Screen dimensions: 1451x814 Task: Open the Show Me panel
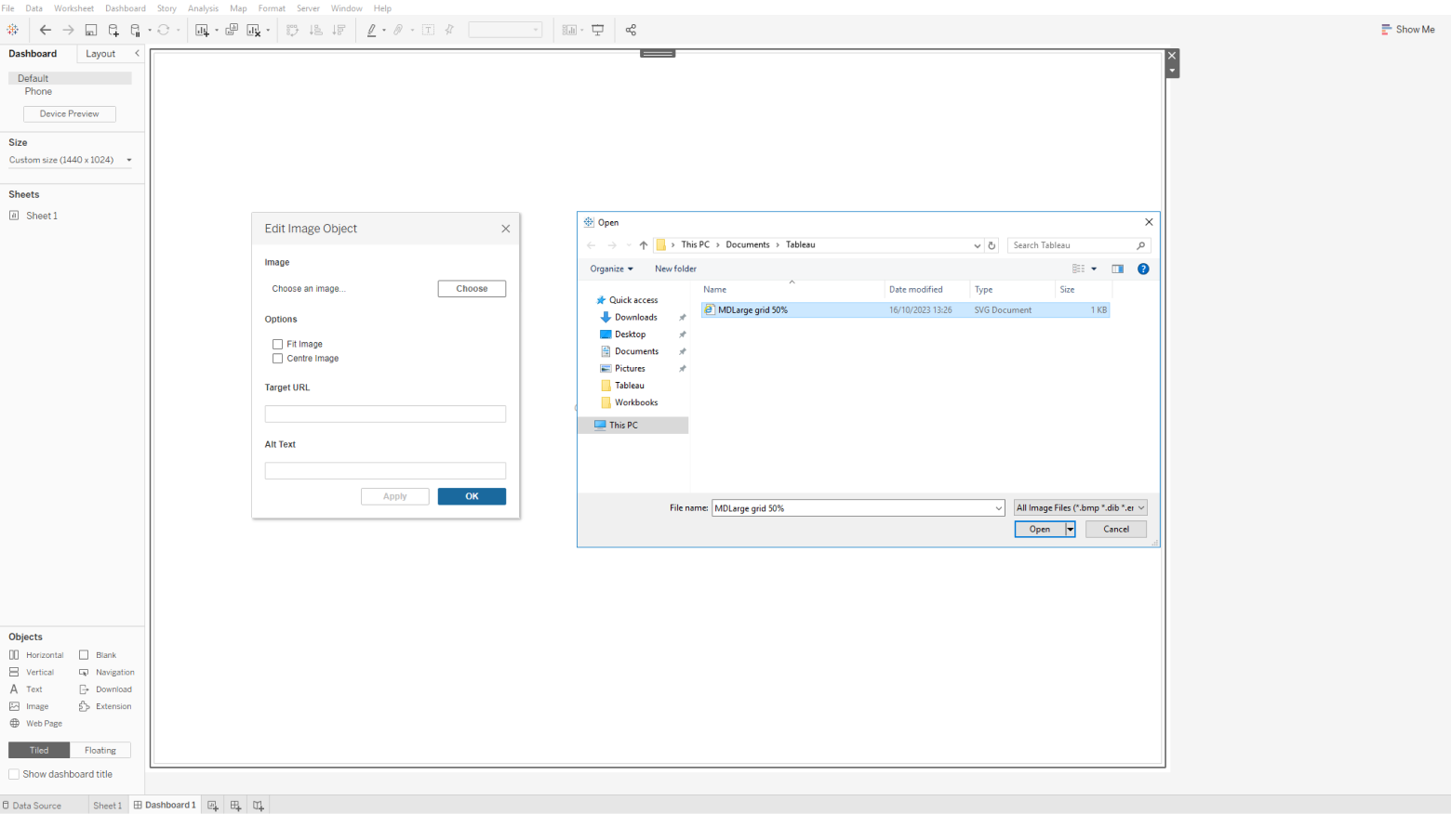coord(1408,29)
